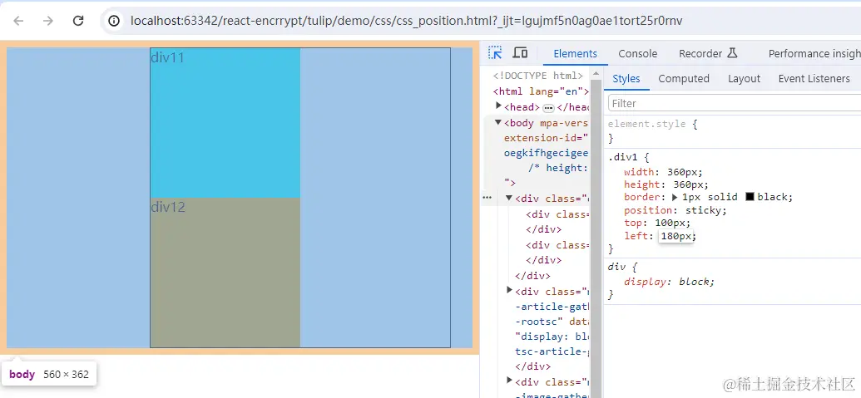Expand the border shorthand property triangle

[x=675, y=197]
